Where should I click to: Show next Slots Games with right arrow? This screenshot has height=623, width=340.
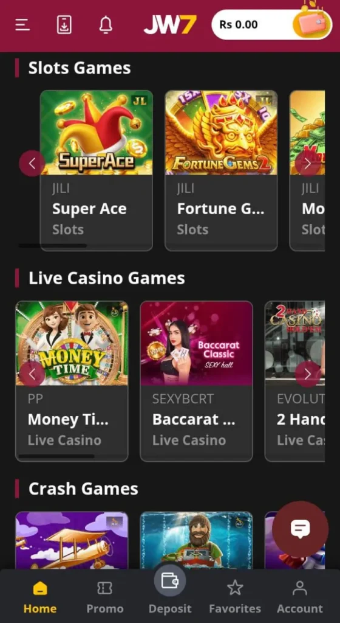pos(307,163)
